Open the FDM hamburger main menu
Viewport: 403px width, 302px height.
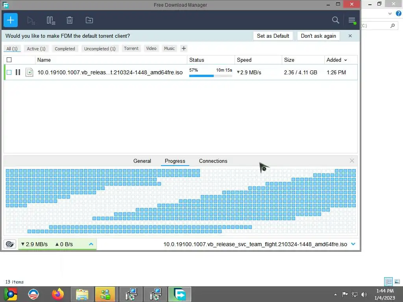(352, 20)
